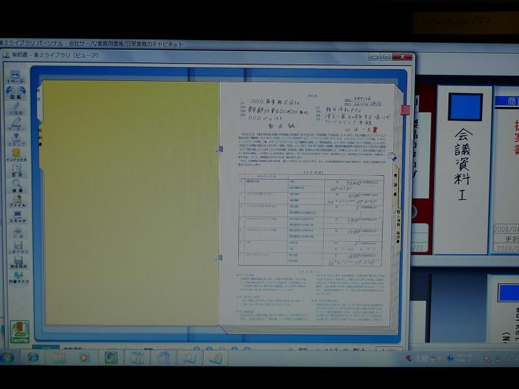This screenshot has height=389, width=519.
Task: Click the EasyFlip logo button
Action: pyautogui.click(x=19, y=331)
